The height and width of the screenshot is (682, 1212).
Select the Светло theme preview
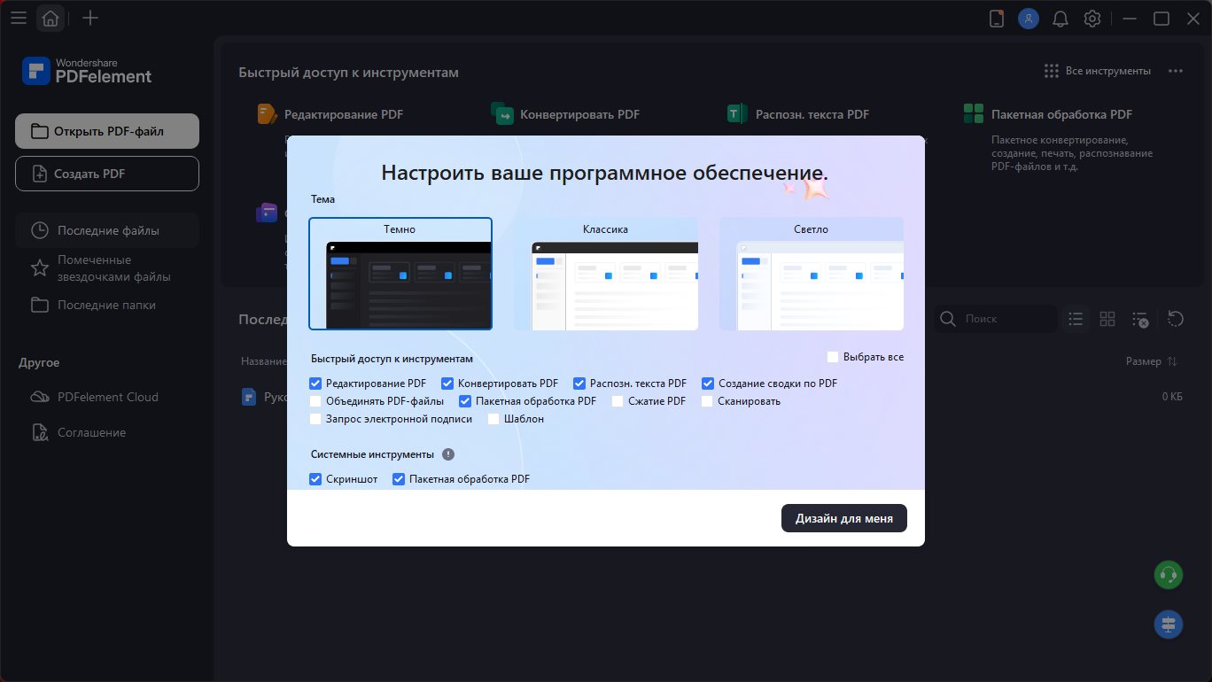811,273
